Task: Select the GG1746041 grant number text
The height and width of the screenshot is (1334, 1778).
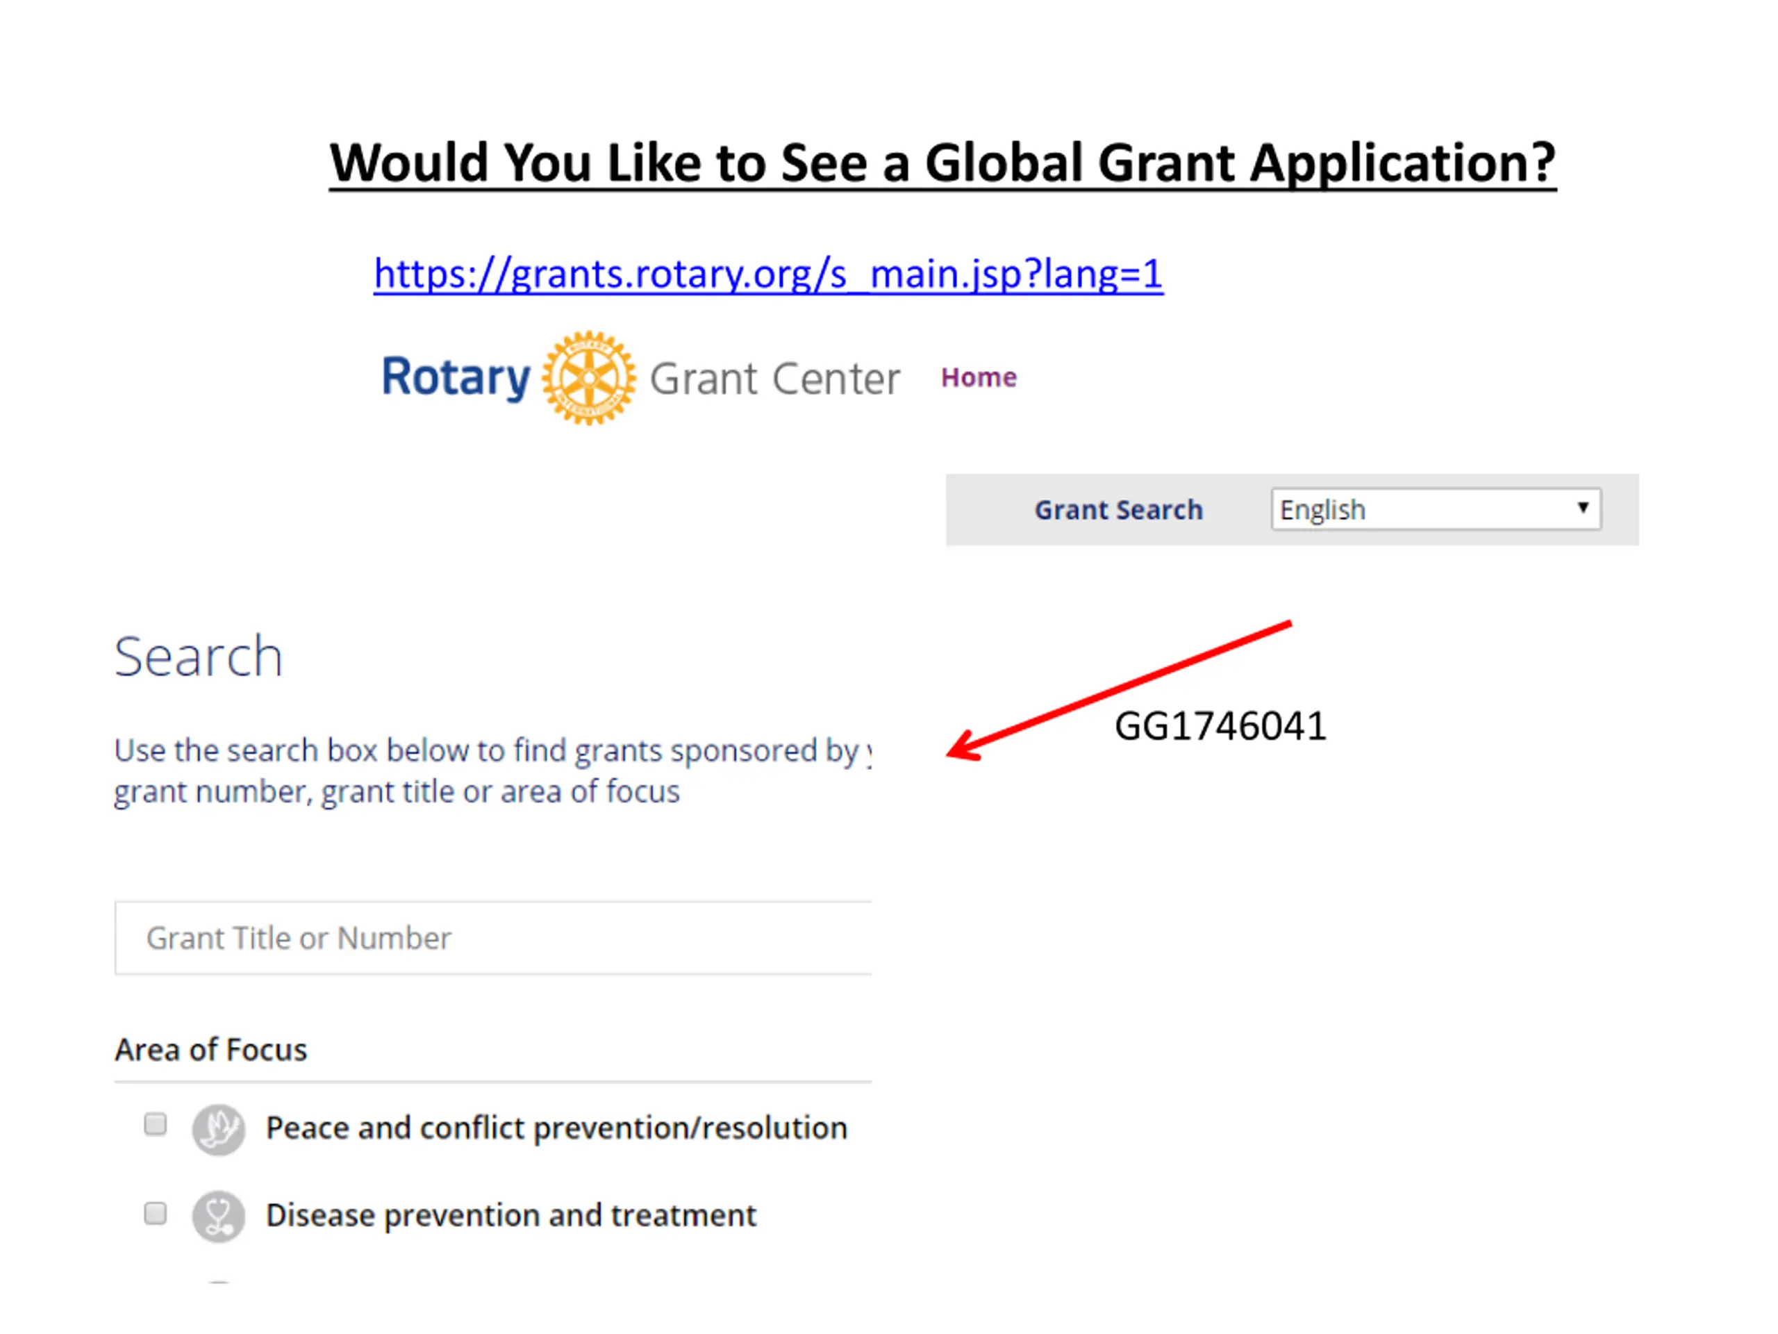Action: coord(1220,726)
